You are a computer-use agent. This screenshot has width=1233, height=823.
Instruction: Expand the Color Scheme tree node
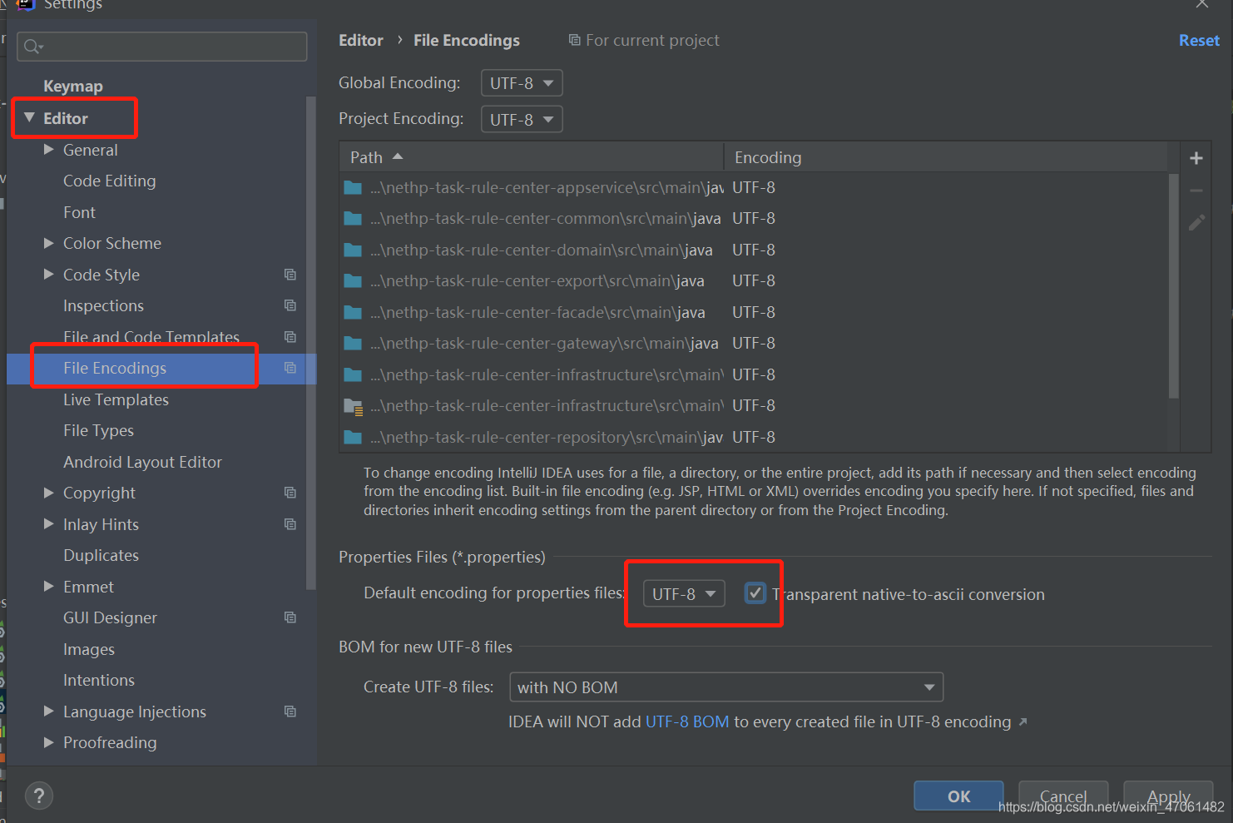click(48, 243)
